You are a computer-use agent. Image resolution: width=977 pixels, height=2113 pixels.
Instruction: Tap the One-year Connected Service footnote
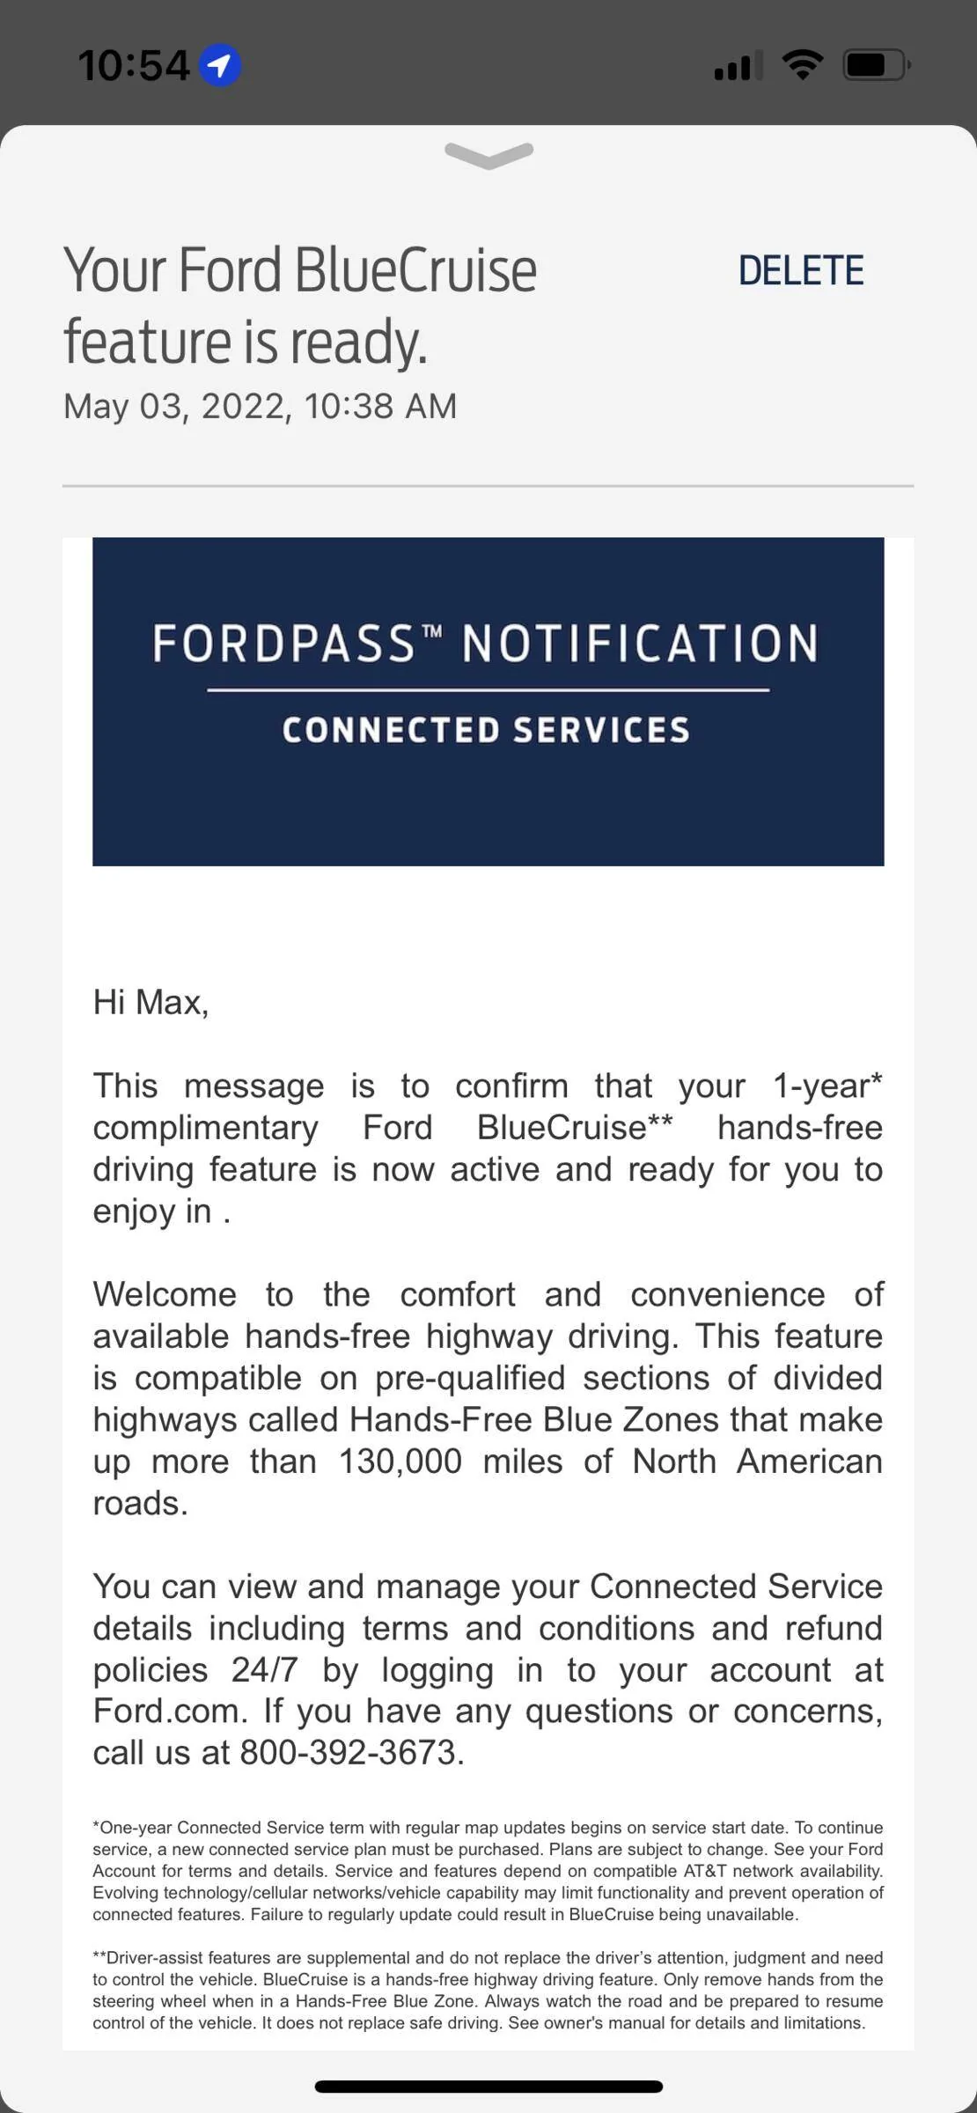pos(488,1871)
